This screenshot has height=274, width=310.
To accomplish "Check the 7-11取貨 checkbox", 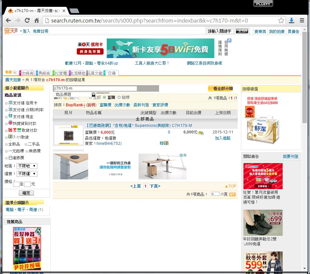I will [x=6, y=138].
